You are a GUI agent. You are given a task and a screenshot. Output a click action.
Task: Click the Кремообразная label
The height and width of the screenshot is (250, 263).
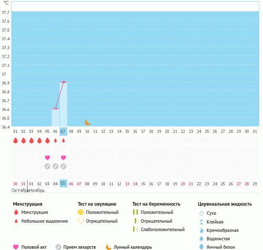coord(223,230)
